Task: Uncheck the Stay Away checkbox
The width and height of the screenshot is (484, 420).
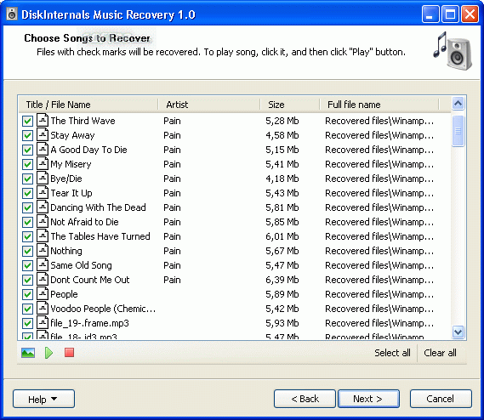Action: point(27,135)
